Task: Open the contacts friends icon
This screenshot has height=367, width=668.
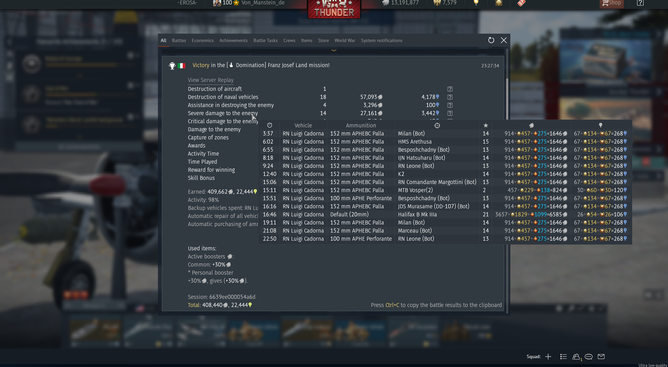Action: pos(576,357)
